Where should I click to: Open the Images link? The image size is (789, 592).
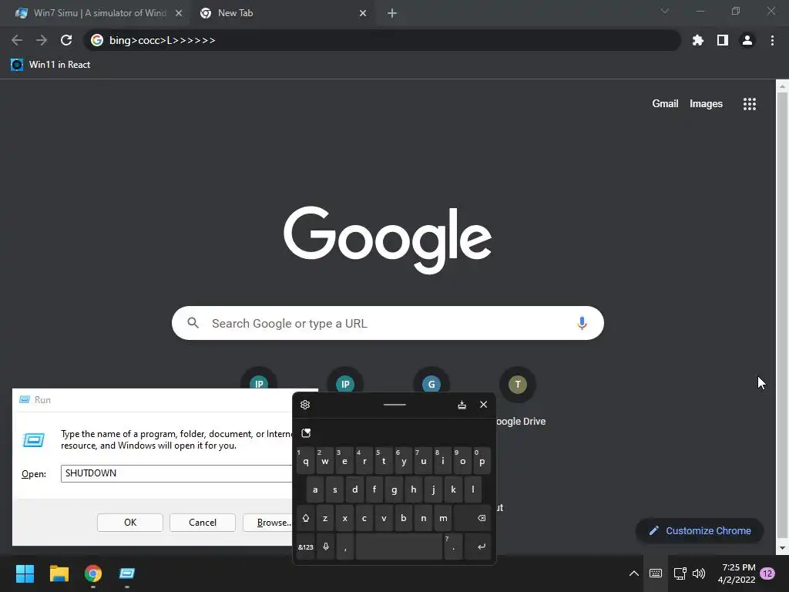[706, 104]
